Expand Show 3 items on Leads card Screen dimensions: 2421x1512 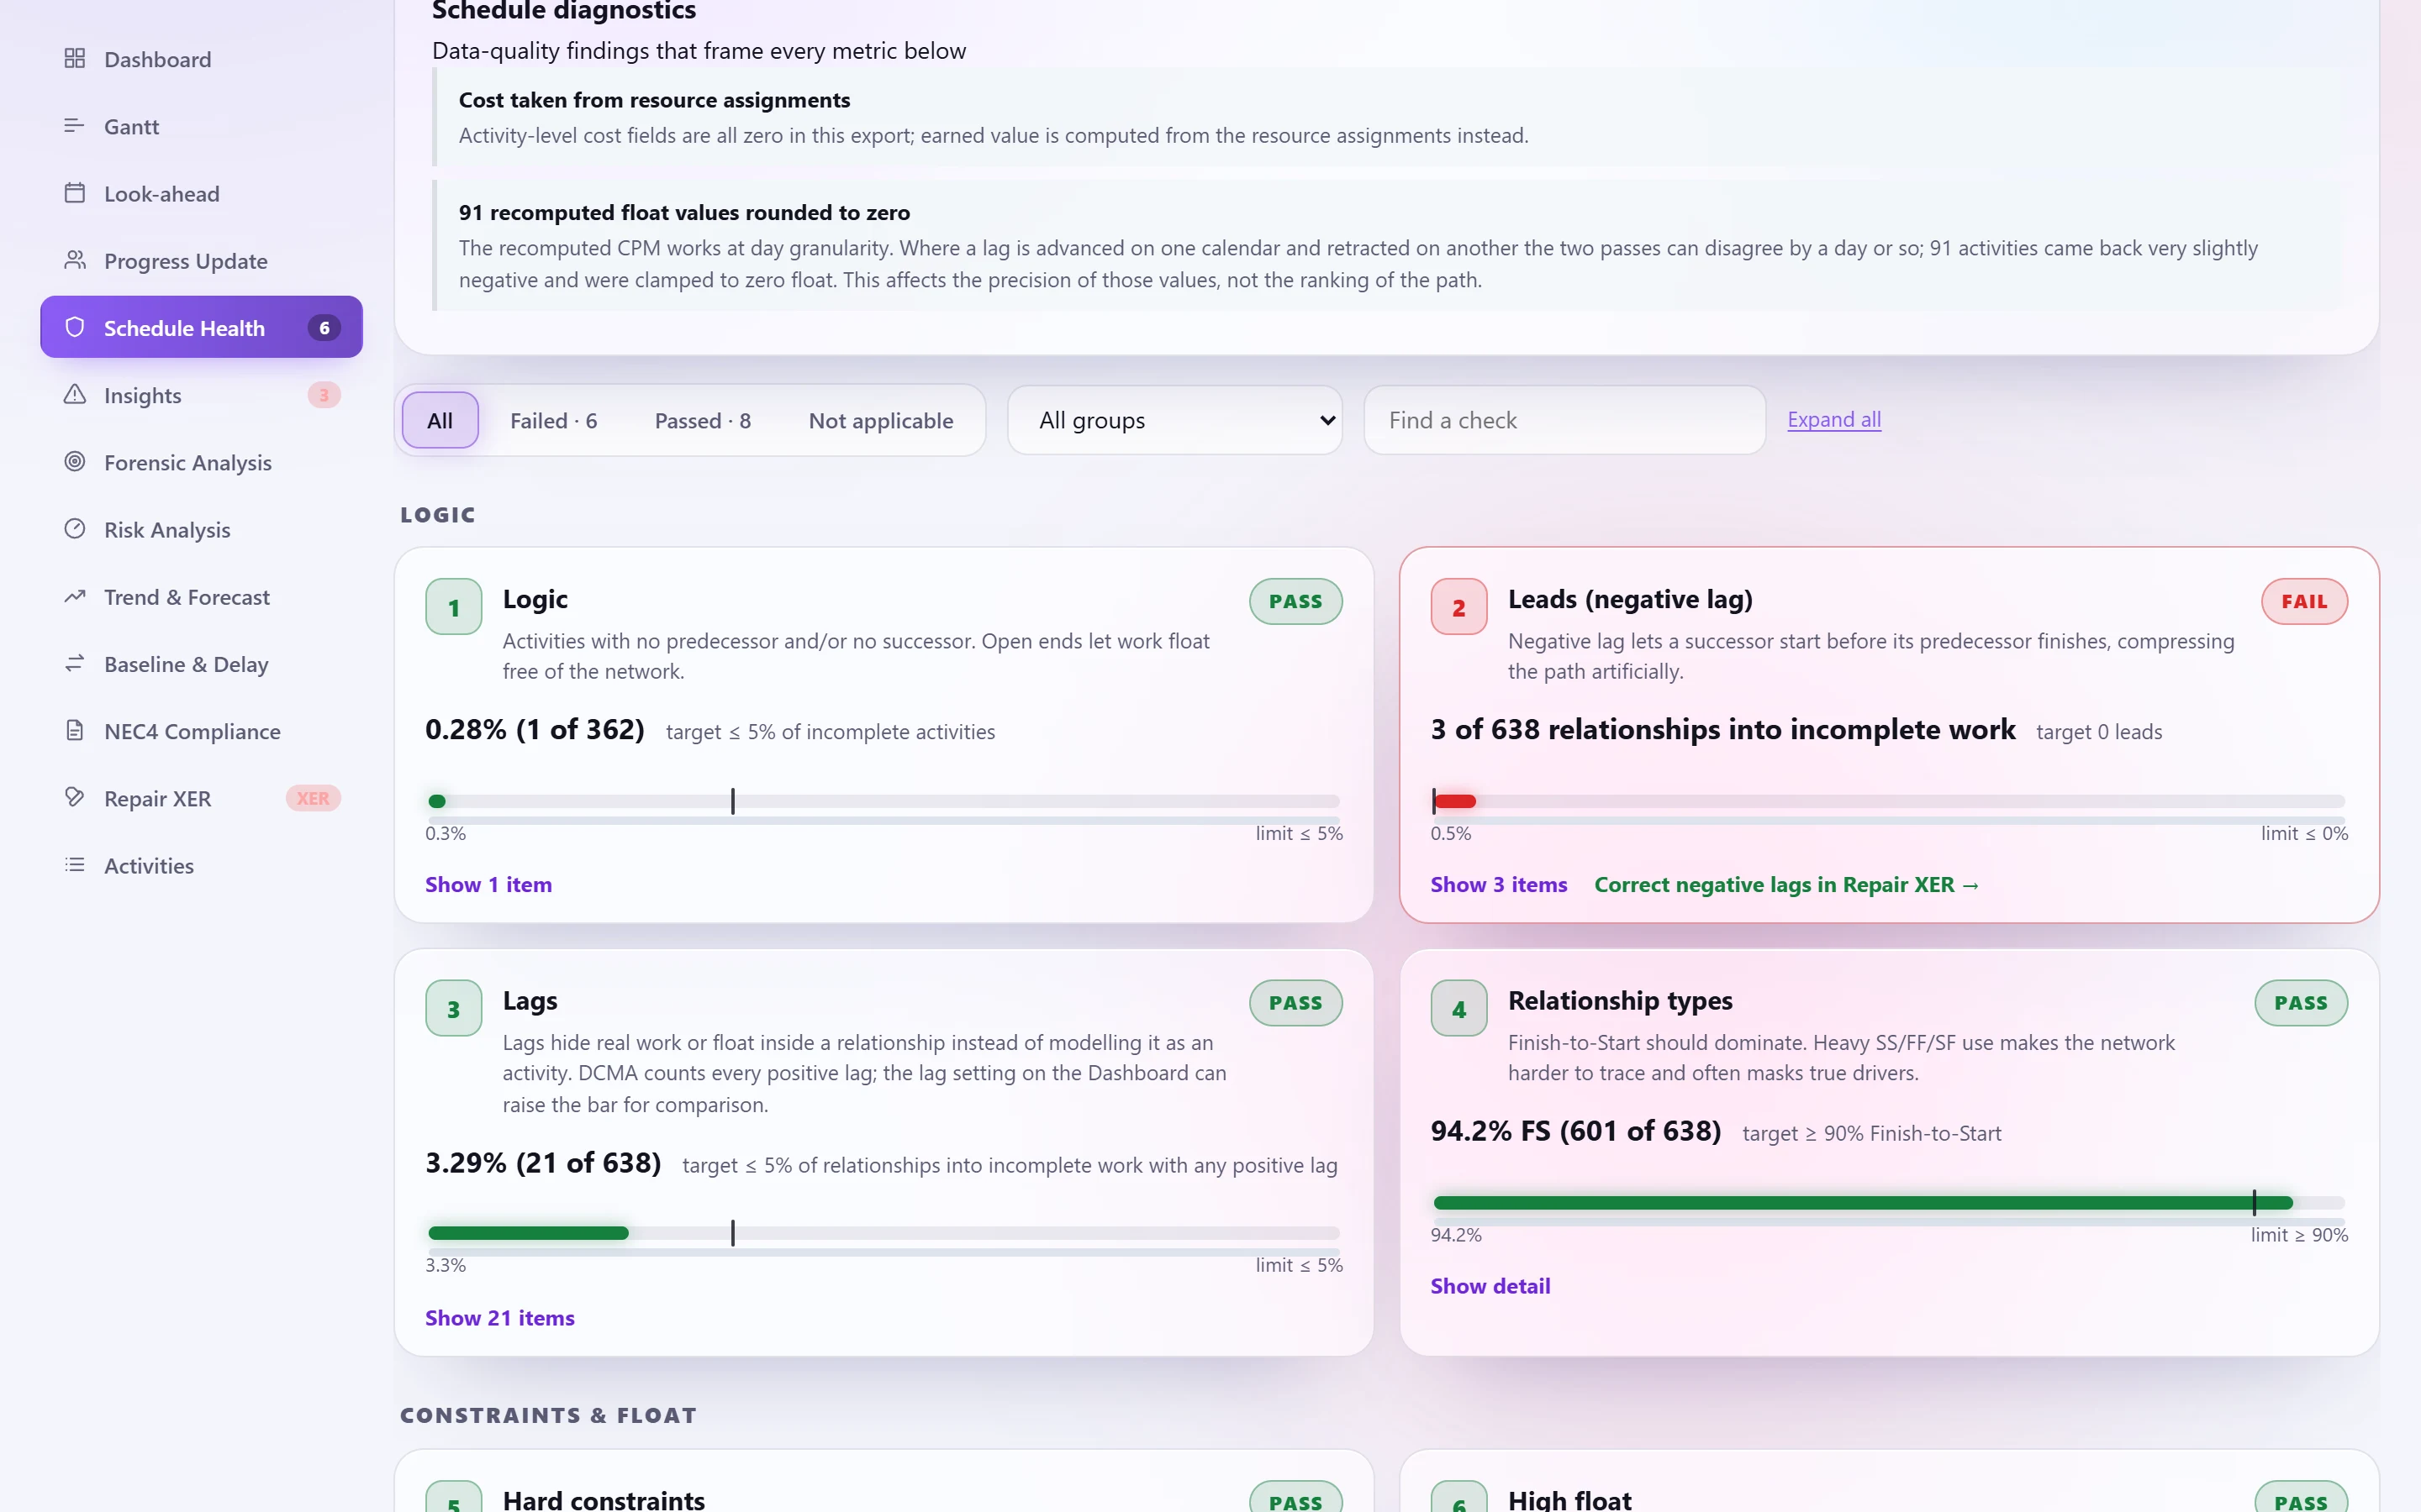(1499, 884)
